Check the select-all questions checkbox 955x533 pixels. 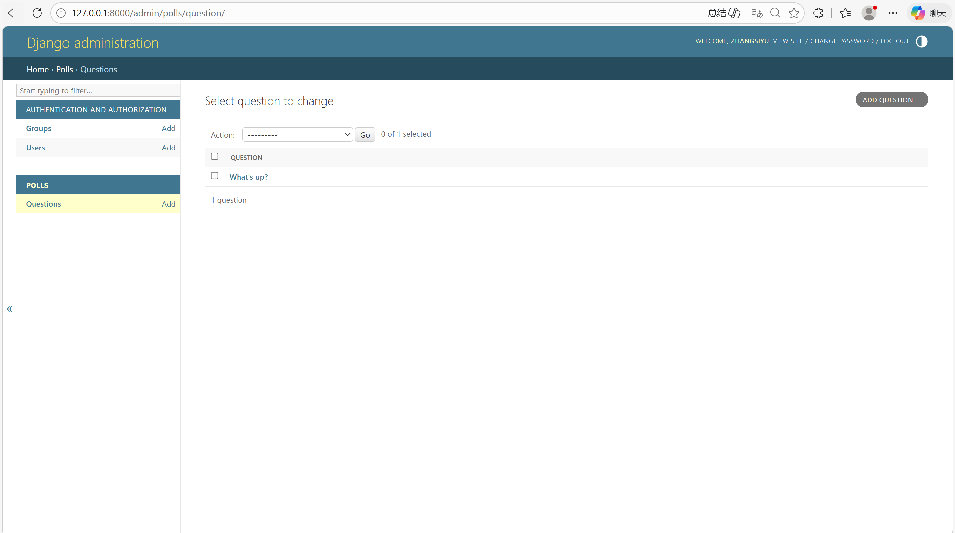click(214, 156)
